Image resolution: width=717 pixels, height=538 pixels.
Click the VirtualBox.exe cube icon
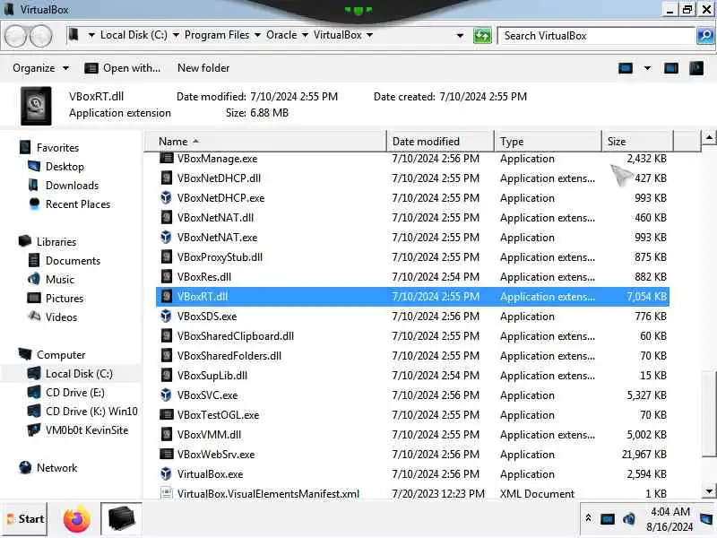click(167, 474)
